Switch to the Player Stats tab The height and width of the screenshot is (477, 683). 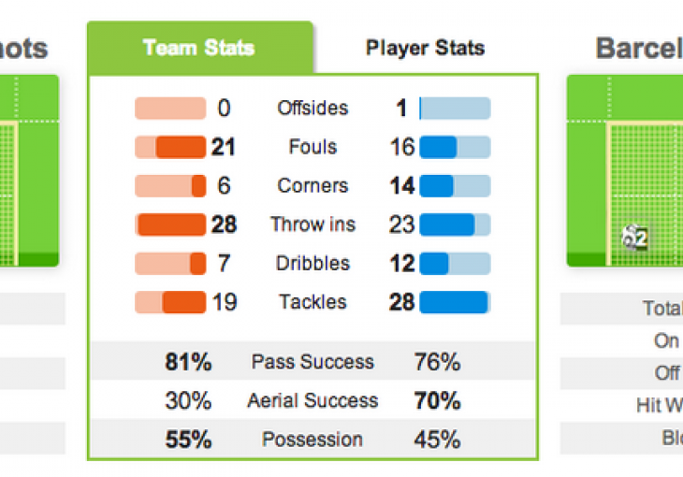tap(426, 49)
